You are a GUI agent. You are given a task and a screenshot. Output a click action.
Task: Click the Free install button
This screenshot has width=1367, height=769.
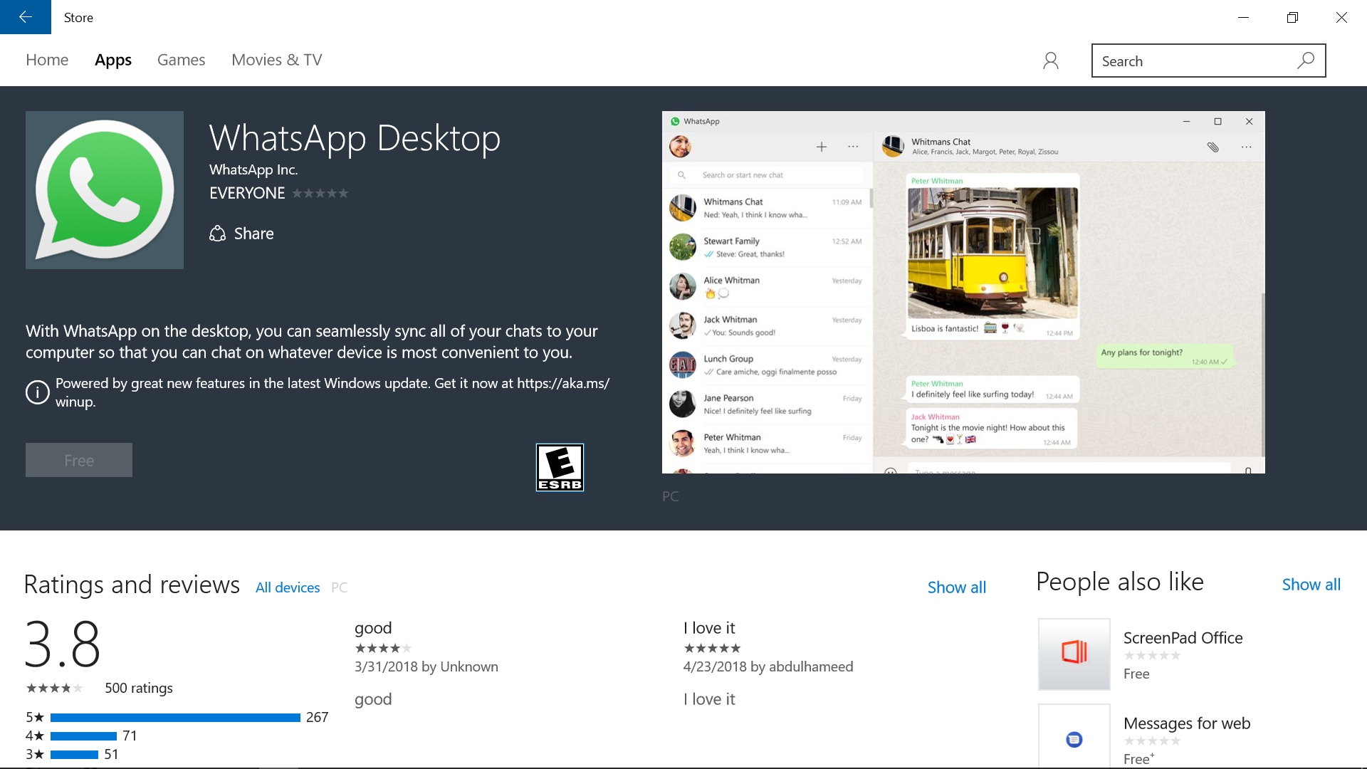pos(79,460)
